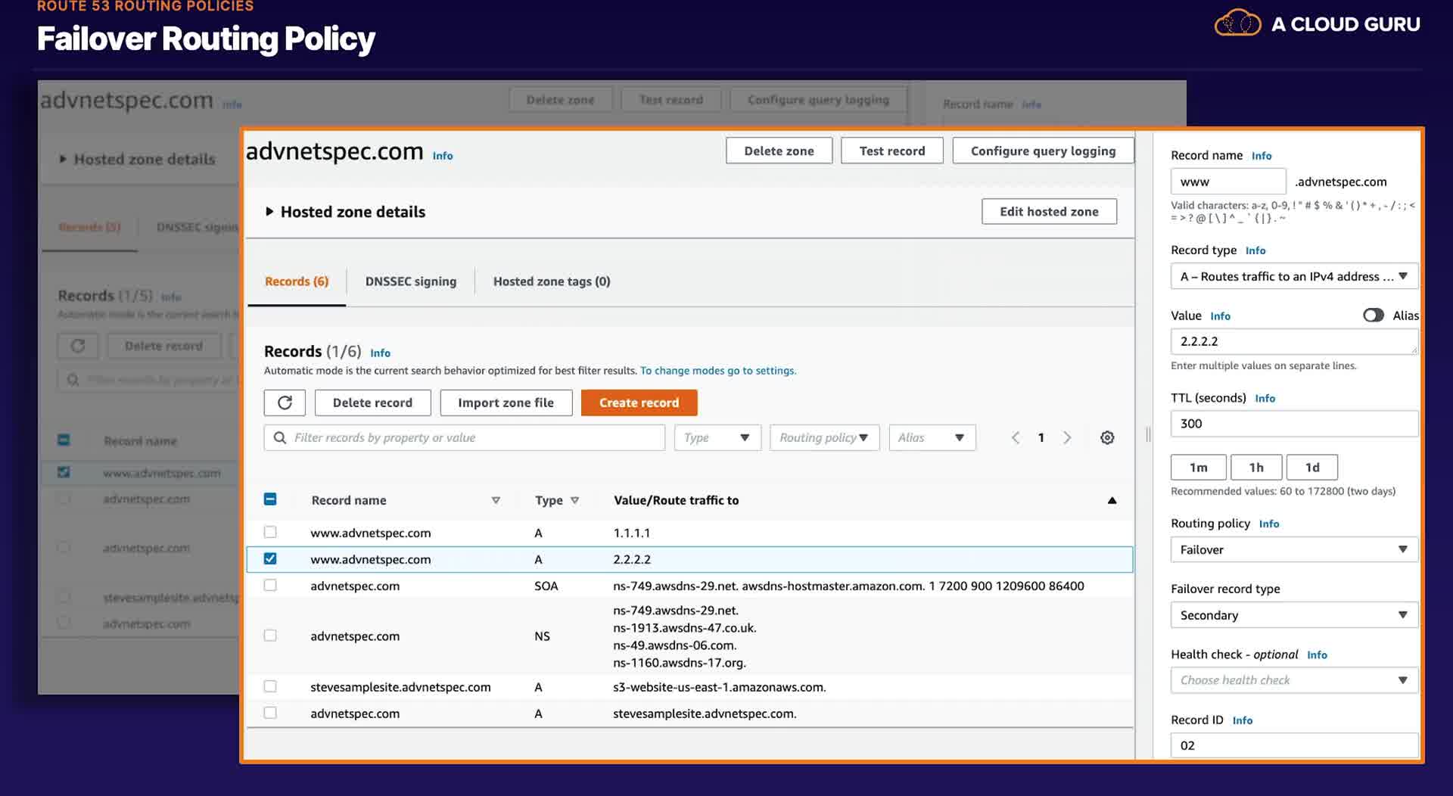Refresh the records list

coord(285,403)
